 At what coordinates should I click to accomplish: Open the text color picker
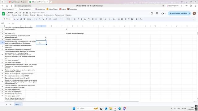click(85, 19)
